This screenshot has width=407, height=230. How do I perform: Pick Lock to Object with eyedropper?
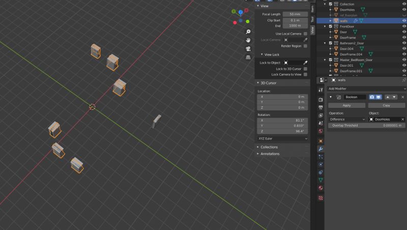305,63
